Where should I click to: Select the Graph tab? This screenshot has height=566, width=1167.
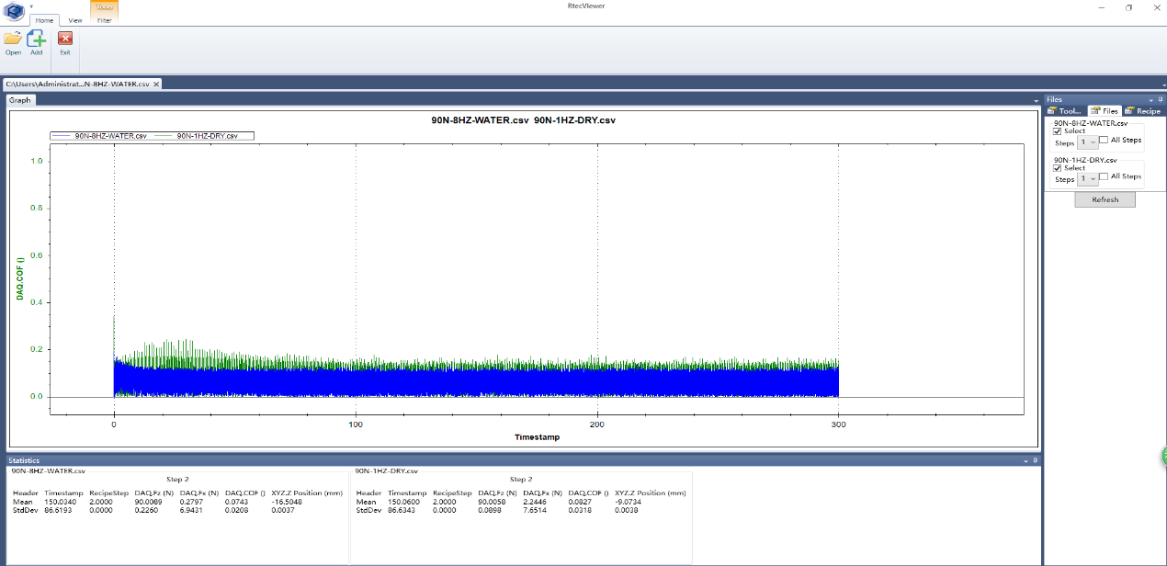point(20,100)
